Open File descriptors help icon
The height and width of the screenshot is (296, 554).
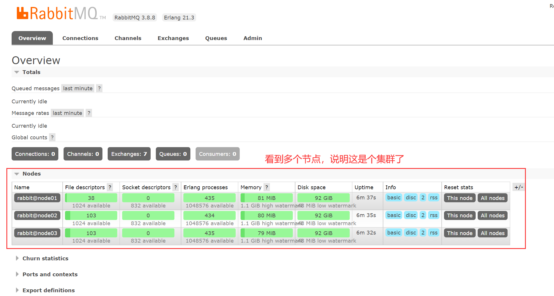tap(110, 187)
